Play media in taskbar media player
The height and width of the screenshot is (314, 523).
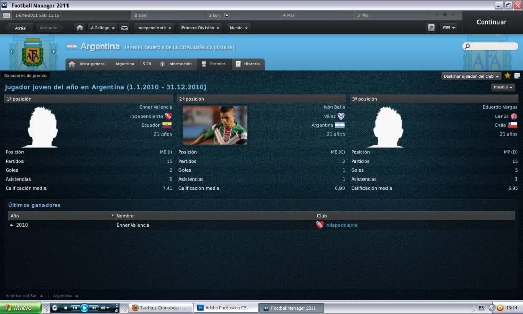(x=84, y=308)
